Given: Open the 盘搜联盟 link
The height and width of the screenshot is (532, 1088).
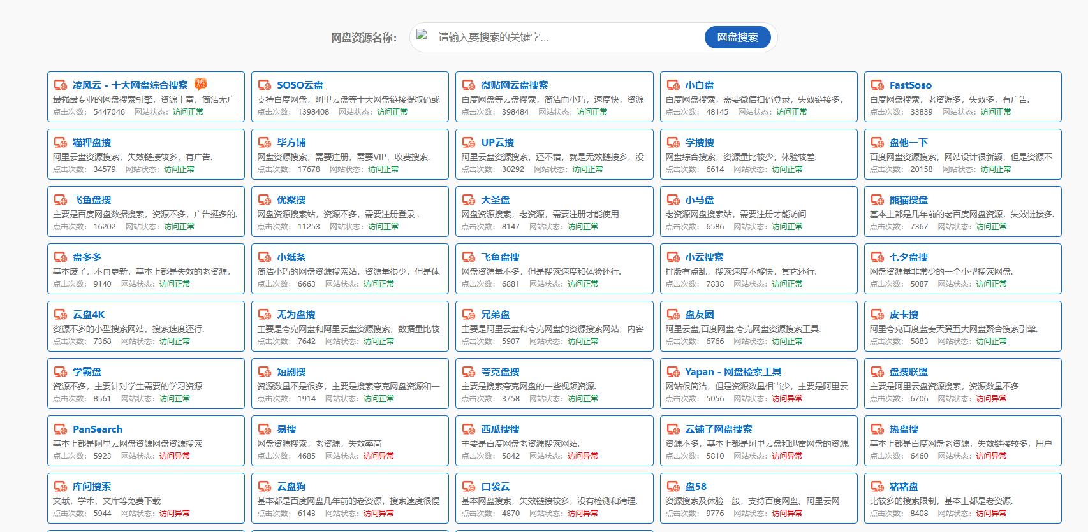Looking at the screenshot, I should tap(909, 371).
